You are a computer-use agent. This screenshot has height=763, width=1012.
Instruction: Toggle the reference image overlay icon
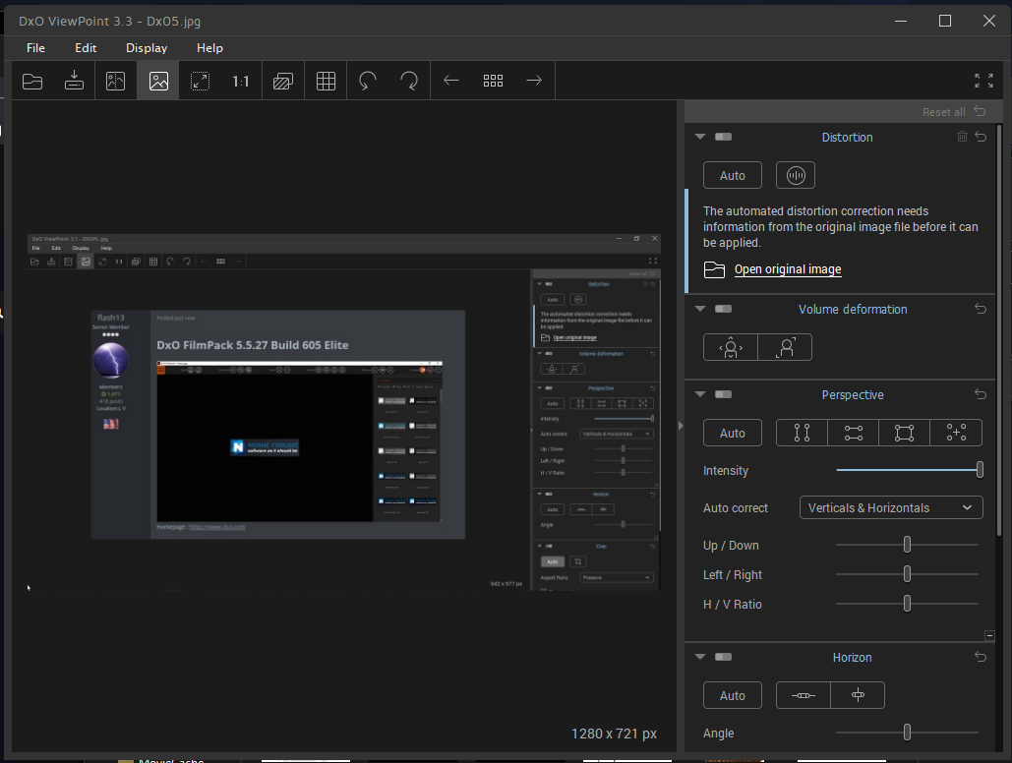click(282, 81)
